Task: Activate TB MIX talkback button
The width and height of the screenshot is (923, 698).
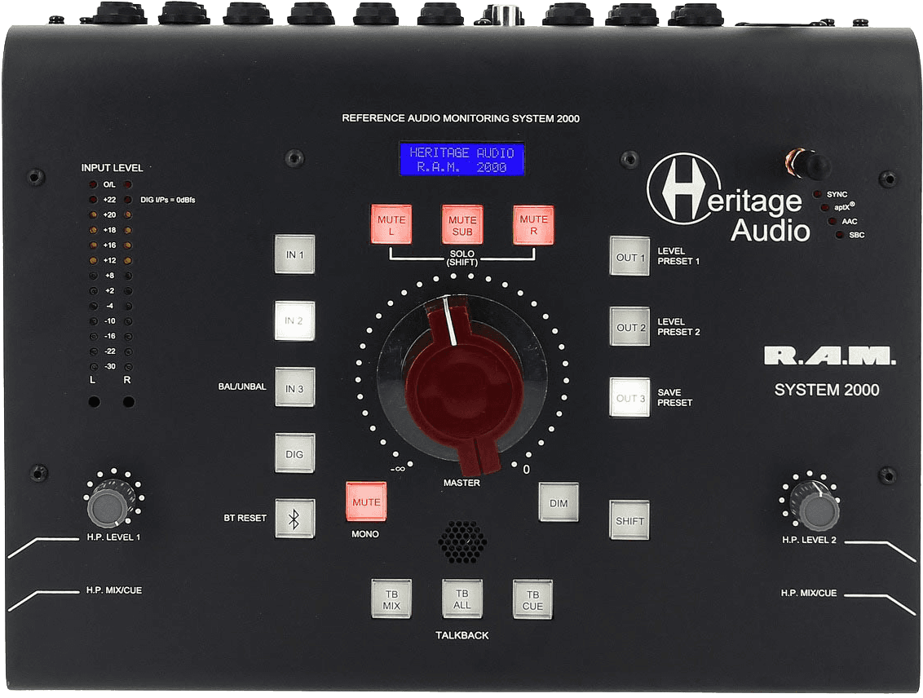Action: pos(391,599)
